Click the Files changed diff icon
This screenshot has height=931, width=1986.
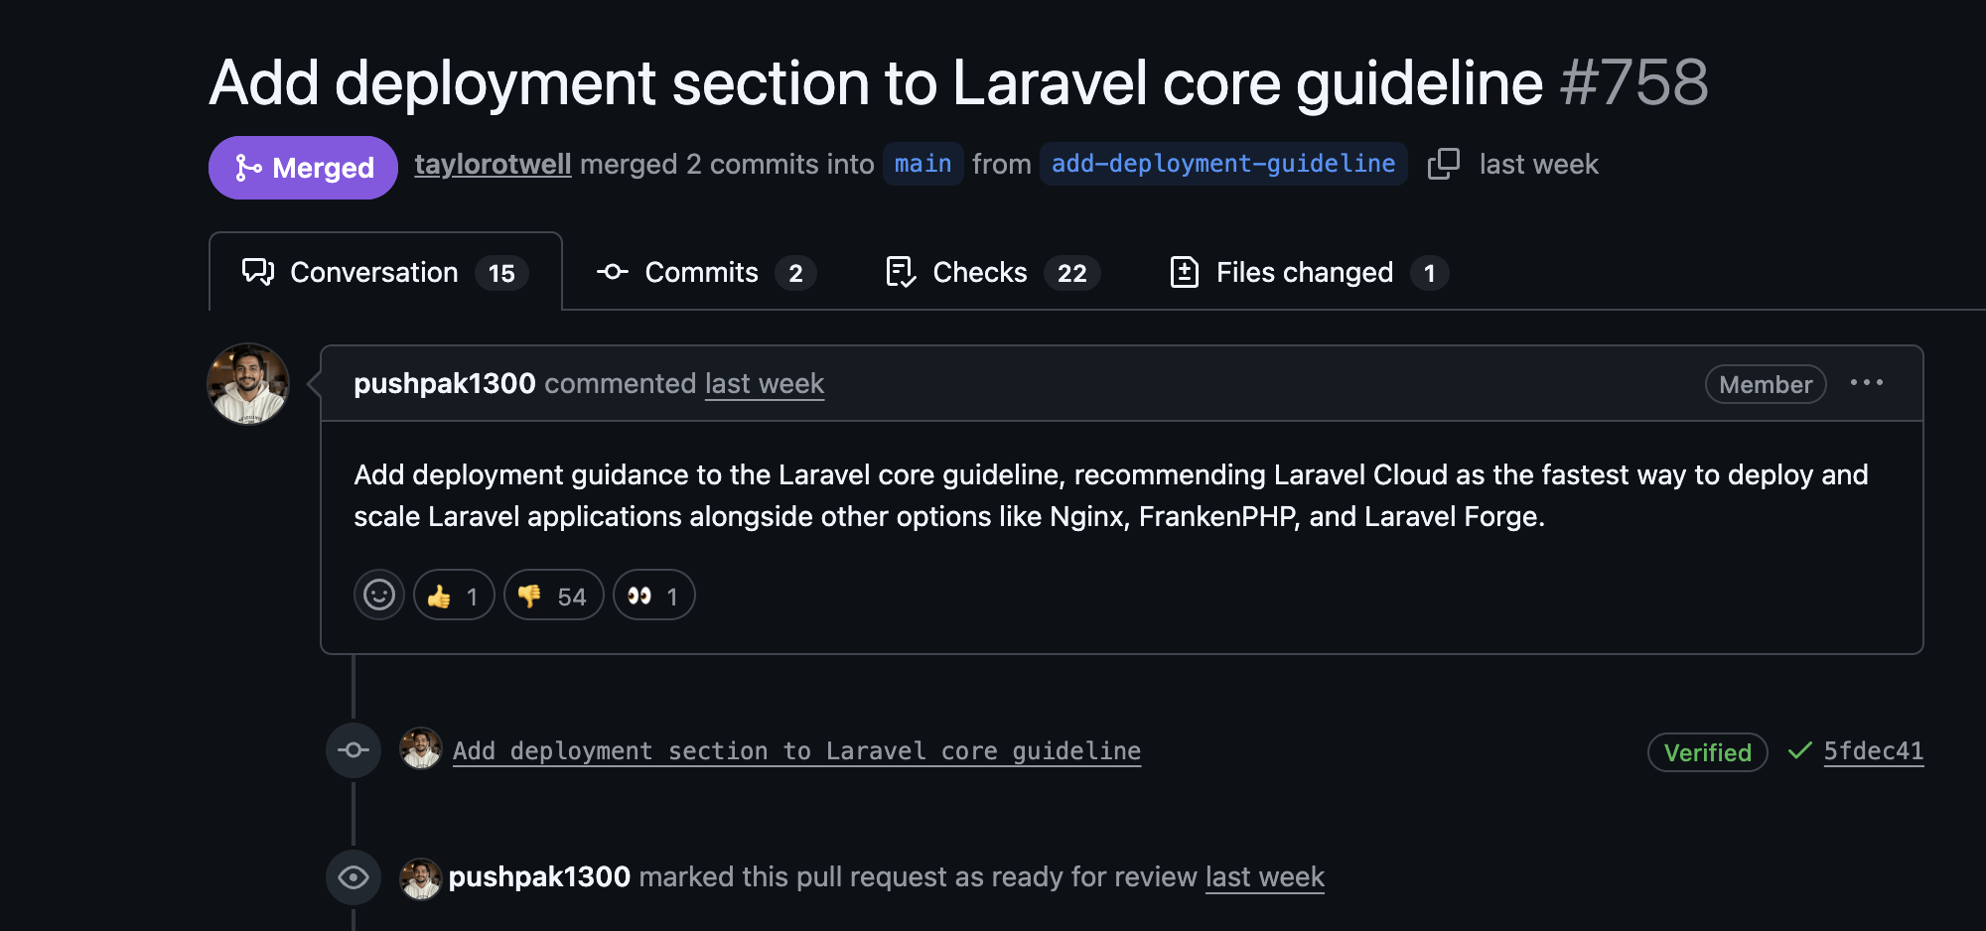[1186, 272]
